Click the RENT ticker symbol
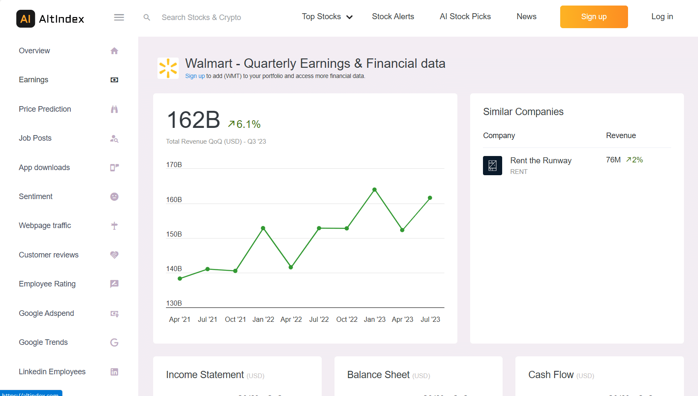Viewport: 698px width, 396px height. click(519, 172)
